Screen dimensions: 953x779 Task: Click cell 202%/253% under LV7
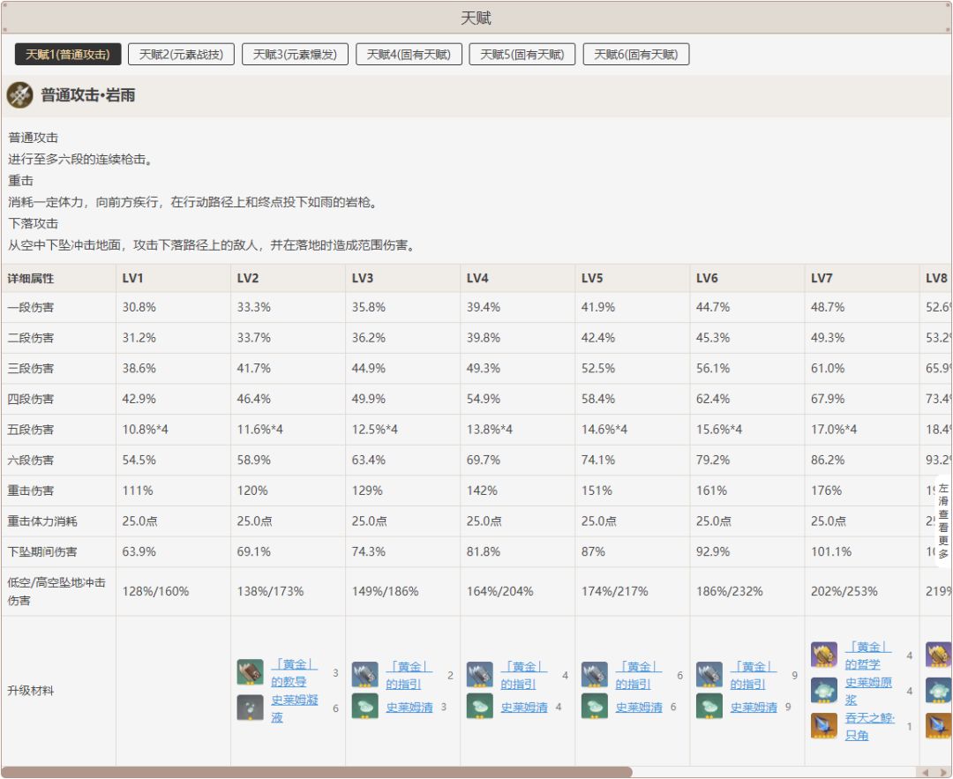(x=862, y=591)
